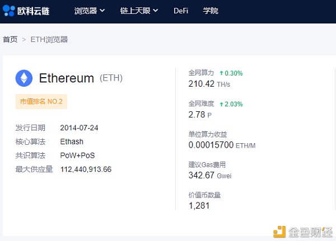
Task: Click the 单位算力收益 label
Action: pyautogui.click(x=208, y=134)
